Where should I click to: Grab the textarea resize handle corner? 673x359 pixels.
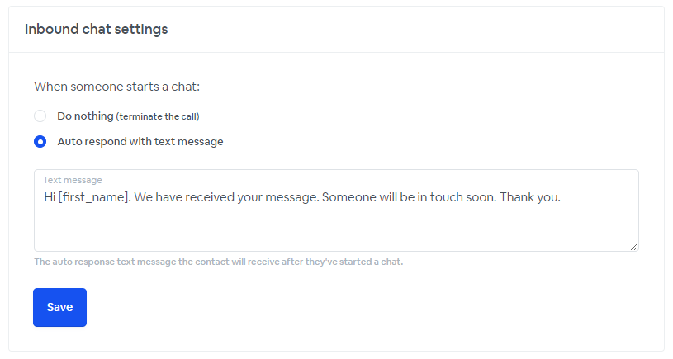(x=634, y=247)
